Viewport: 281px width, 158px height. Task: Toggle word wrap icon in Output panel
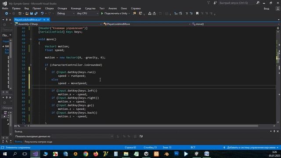tap(141, 136)
